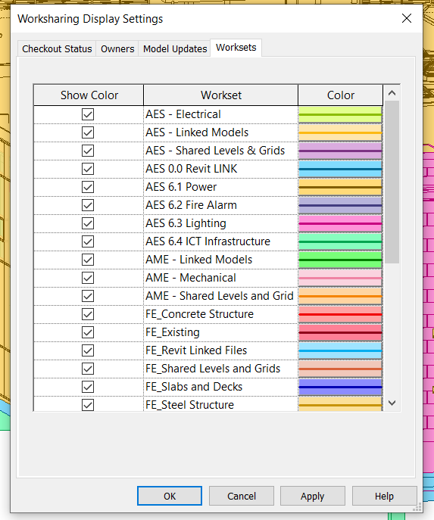Edit the AME - Shared Levels and Grid swatch
The image size is (434, 520).
(x=340, y=296)
